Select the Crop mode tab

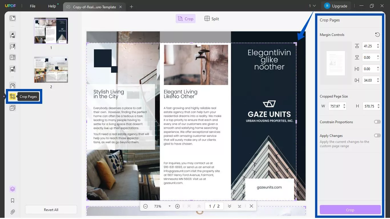pyautogui.click(x=186, y=19)
